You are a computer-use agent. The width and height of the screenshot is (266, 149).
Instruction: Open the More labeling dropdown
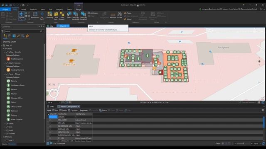click(128, 19)
